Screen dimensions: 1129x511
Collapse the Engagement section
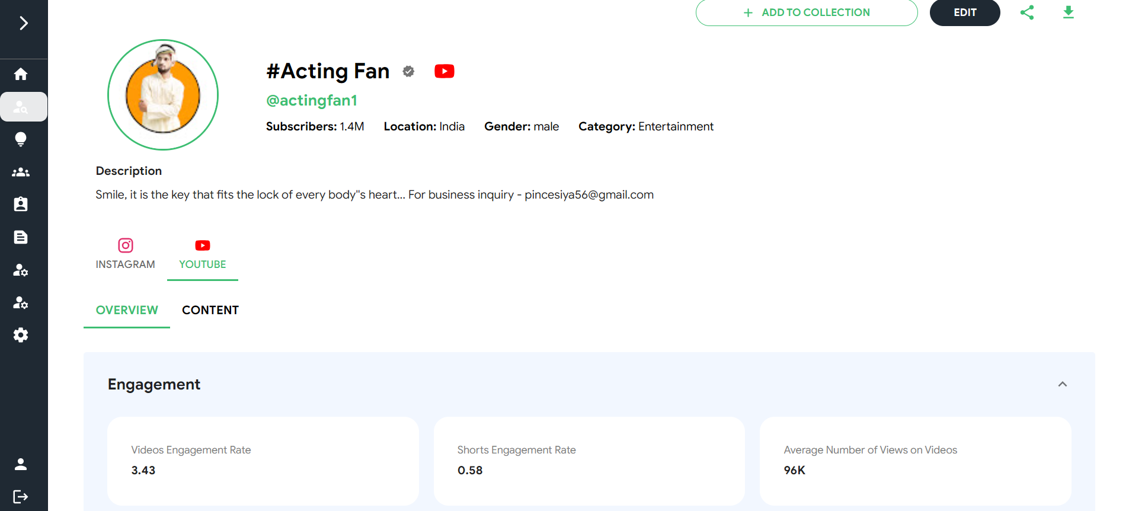(x=1062, y=384)
